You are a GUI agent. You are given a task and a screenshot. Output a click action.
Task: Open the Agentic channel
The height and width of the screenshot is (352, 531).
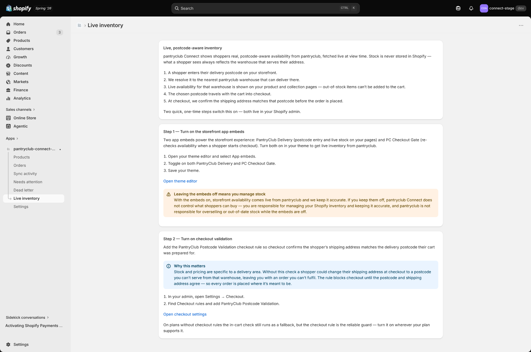(21, 126)
